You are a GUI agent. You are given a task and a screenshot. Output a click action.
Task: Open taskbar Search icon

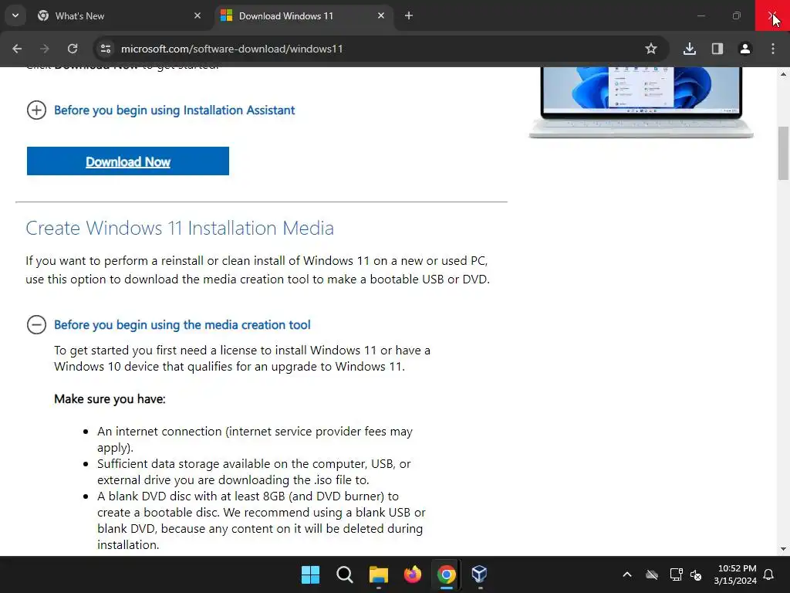coord(345,574)
